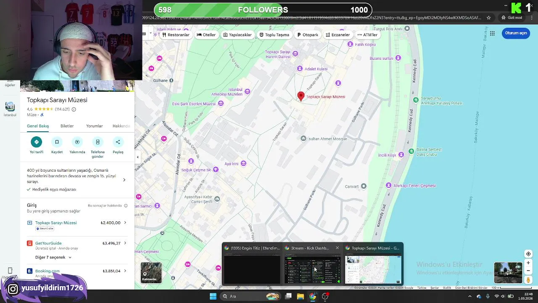Viewport: 538px width, 303px height.
Task: Select the Ahırkapı Feneri Çeşmesi marker
Action: [x=389, y=186]
